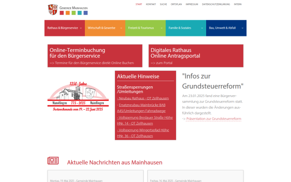
Task: Click the 1250 Jahre anniversary logo image
Action: click(x=78, y=96)
